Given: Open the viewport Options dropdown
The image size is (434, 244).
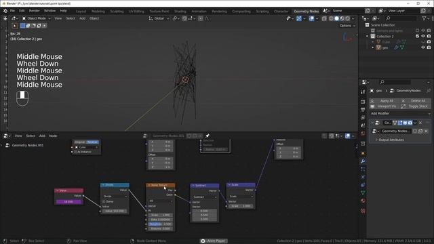Looking at the screenshot, I should click(347, 26).
